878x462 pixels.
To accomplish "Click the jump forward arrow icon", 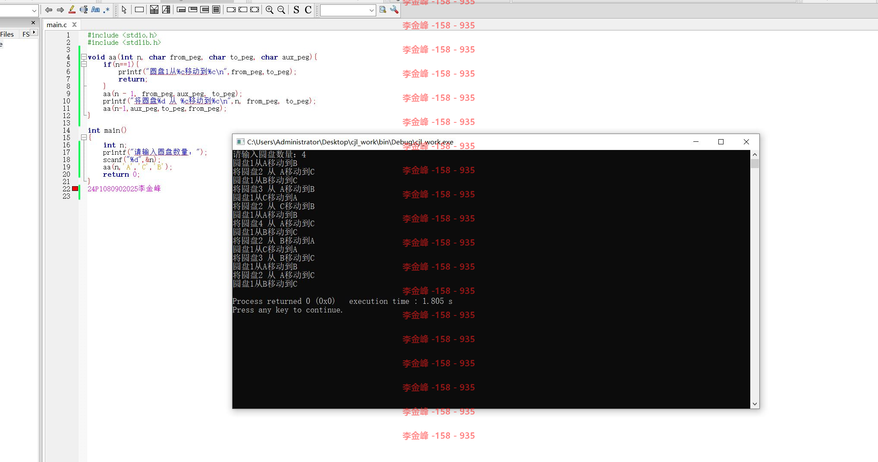I will [60, 9].
